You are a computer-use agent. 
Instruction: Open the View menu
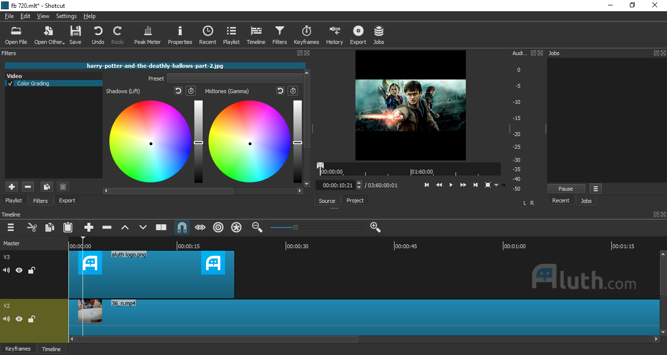(43, 16)
